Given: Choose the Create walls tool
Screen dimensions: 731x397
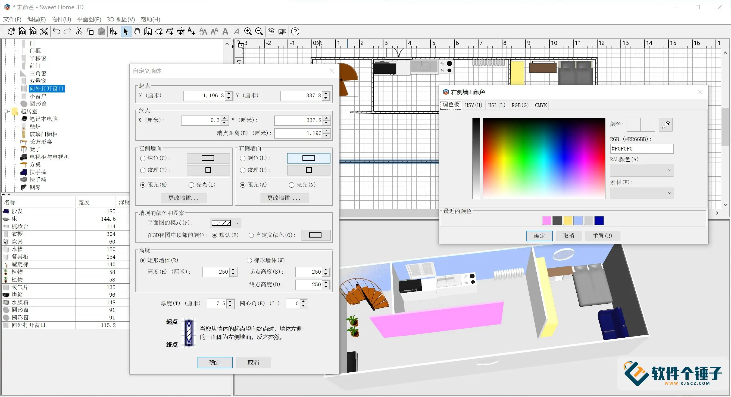Looking at the screenshot, I should 148,31.
